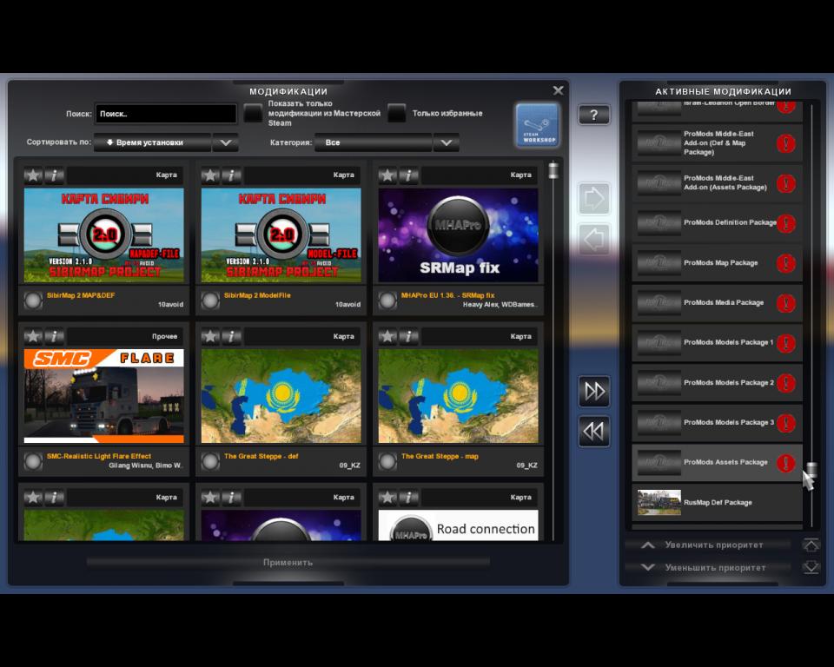Open The Great Steppe - map Kazakhstan thumbnail
The image size is (834, 667).
(458, 396)
